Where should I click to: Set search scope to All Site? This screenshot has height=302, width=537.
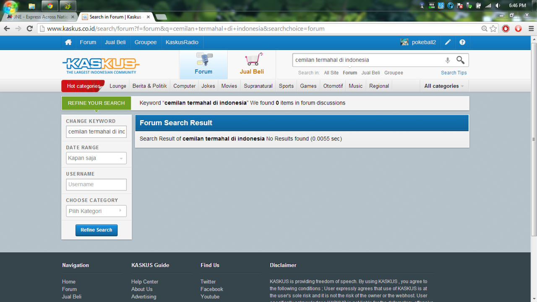coord(331,73)
